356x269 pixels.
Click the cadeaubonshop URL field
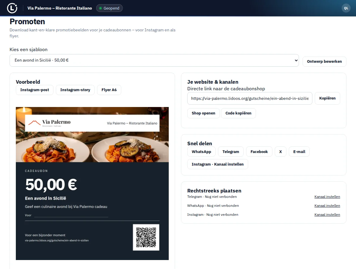(250, 98)
